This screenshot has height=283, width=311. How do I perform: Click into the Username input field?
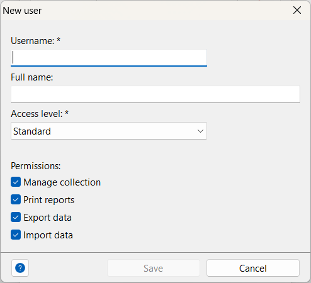109,58
